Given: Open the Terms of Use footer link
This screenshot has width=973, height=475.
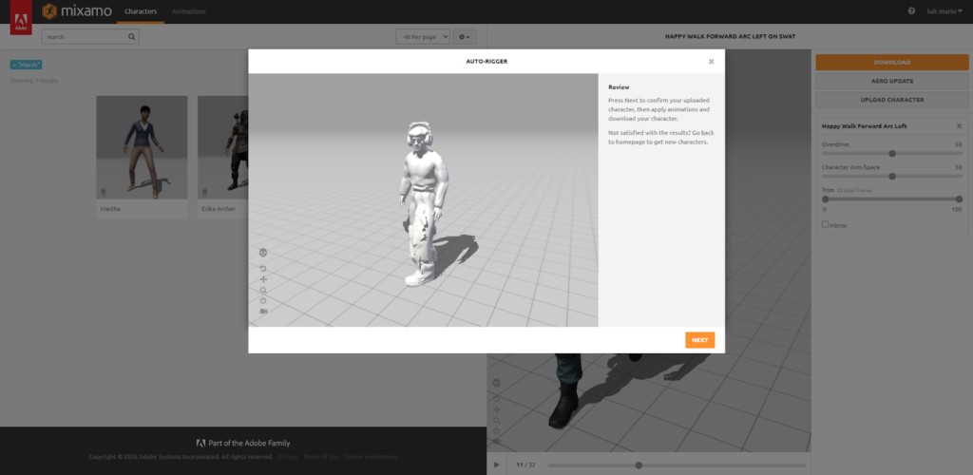Looking at the screenshot, I should 321,457.
